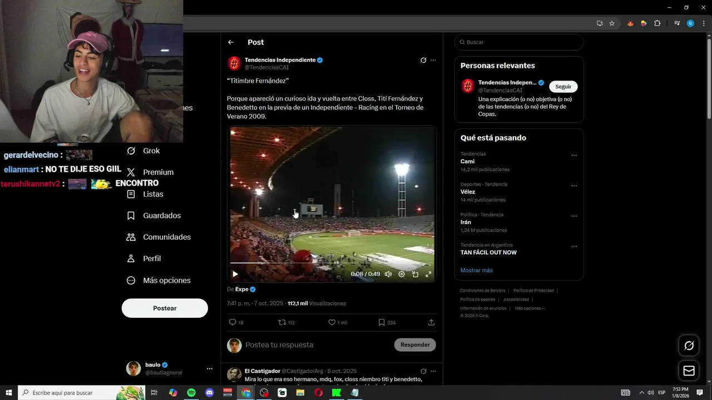Image resolution: width=712 pixels, height=400 pixels.
Task: Mute the video volume
Action: [x=388, y=274]
